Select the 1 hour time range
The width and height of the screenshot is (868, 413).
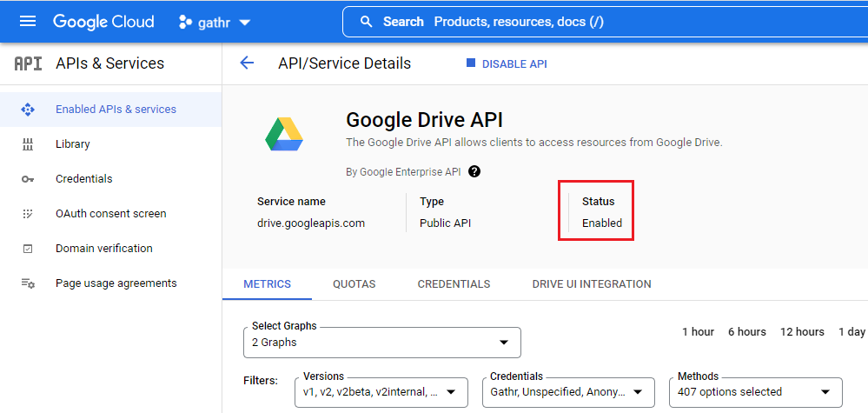(x=698, y=331)
